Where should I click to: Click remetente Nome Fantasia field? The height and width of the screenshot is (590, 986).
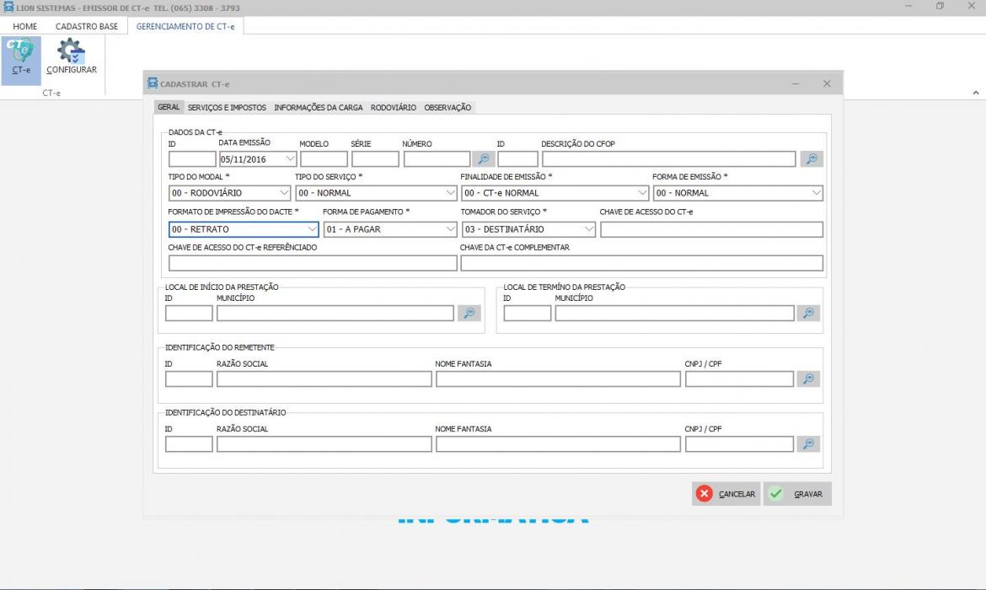click(x=559, y=378)
